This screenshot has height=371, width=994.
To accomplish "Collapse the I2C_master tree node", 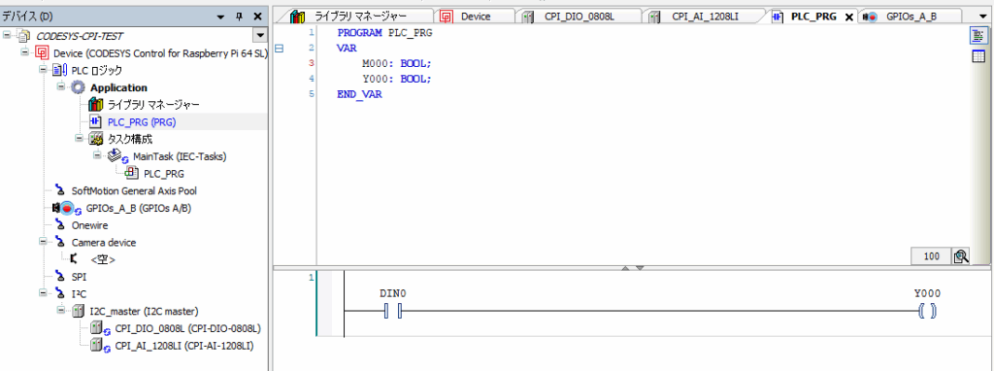I will [61, 311].
